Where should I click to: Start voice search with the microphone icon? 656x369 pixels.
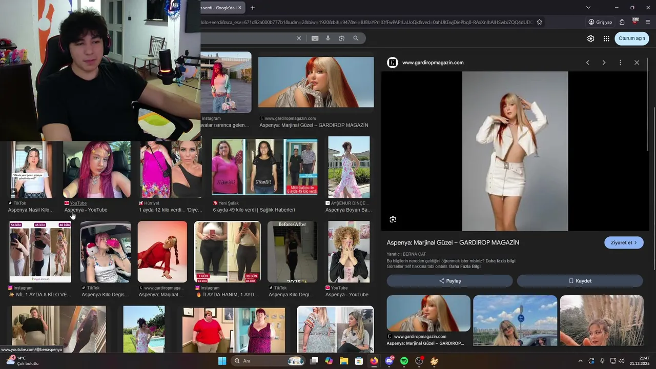point(328,38)
